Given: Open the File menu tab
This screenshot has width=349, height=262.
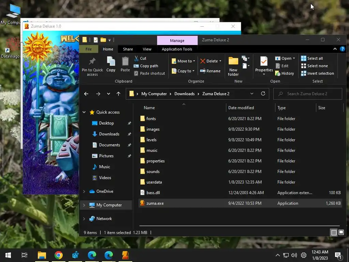Looking at the screenshot, I should (89, 49).
